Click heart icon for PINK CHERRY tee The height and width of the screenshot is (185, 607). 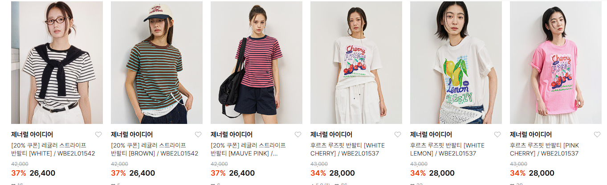click(597, 135)
